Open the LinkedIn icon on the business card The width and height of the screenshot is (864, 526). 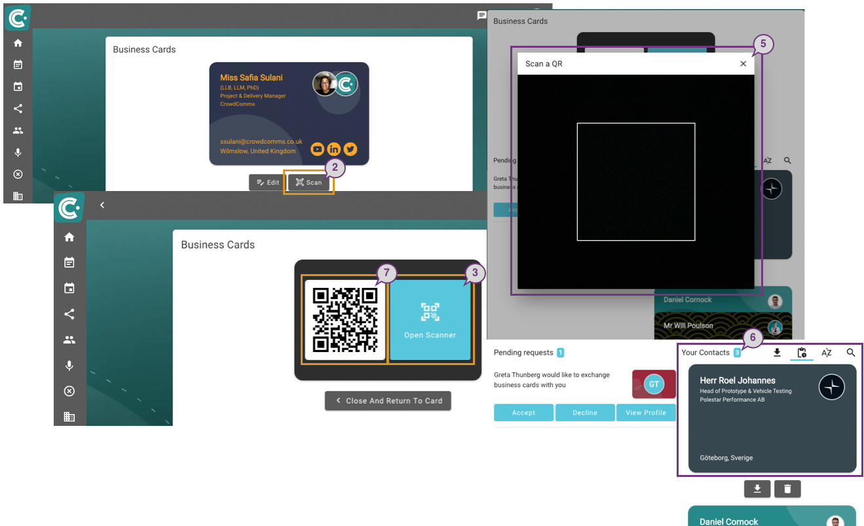coord(334,149)
